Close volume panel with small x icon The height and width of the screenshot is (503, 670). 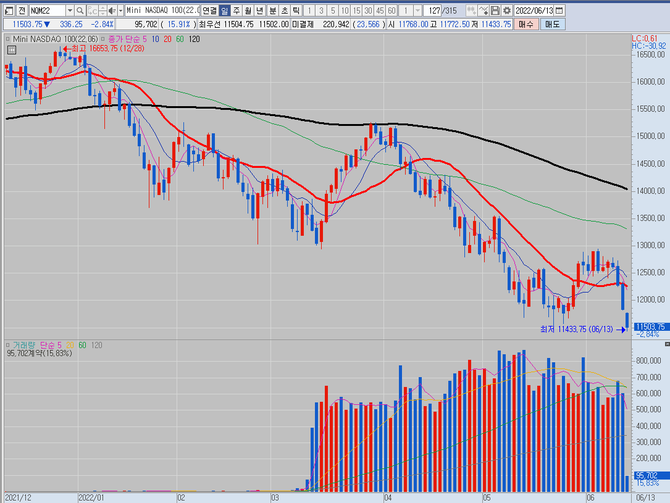pos(667,344)
